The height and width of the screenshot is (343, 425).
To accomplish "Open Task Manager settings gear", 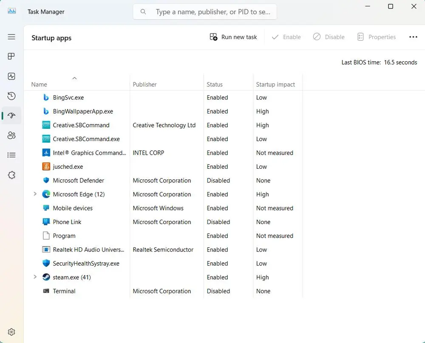I will coord(11,332).
